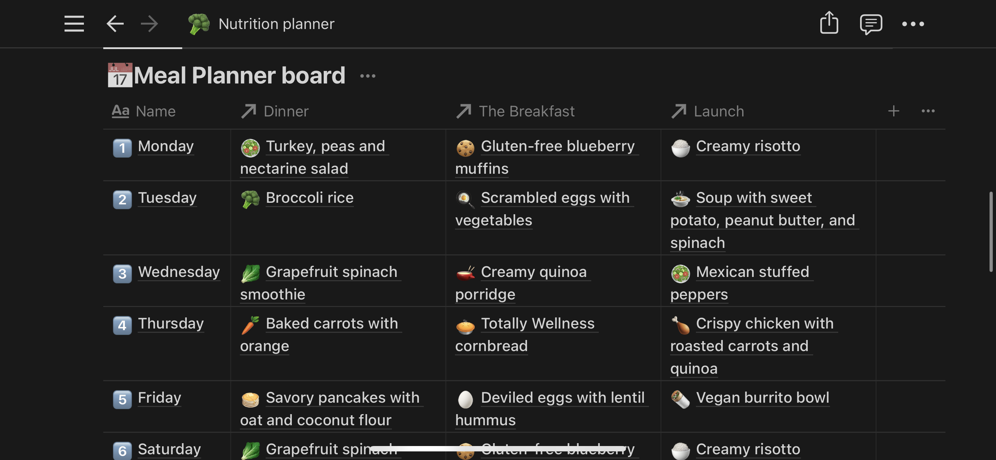Open the Broccoli rice recipe link
This screenshot has height=460, width=996.
tap(309, 198)
